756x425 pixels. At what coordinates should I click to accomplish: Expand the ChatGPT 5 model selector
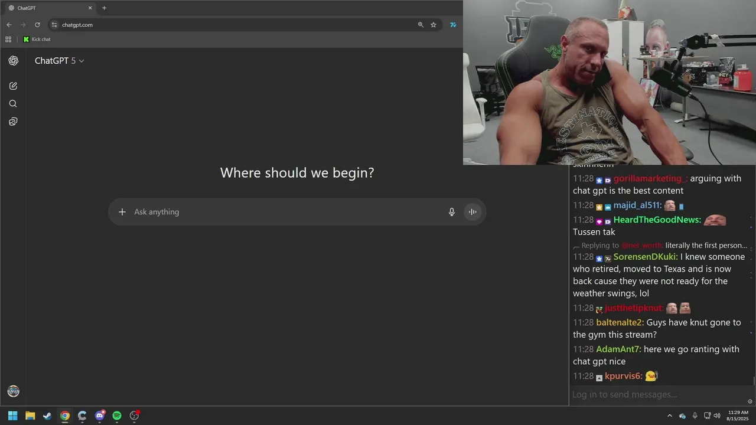tap(59, 61)
